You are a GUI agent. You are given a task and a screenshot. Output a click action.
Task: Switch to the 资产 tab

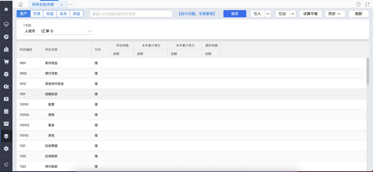(x=23, y=14)
